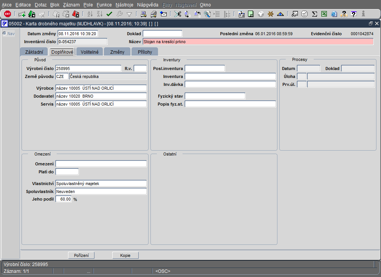Screen dimensions: 381x277
Task: Click the Země původu code field CZE
Action: click(x=62, y=76)
